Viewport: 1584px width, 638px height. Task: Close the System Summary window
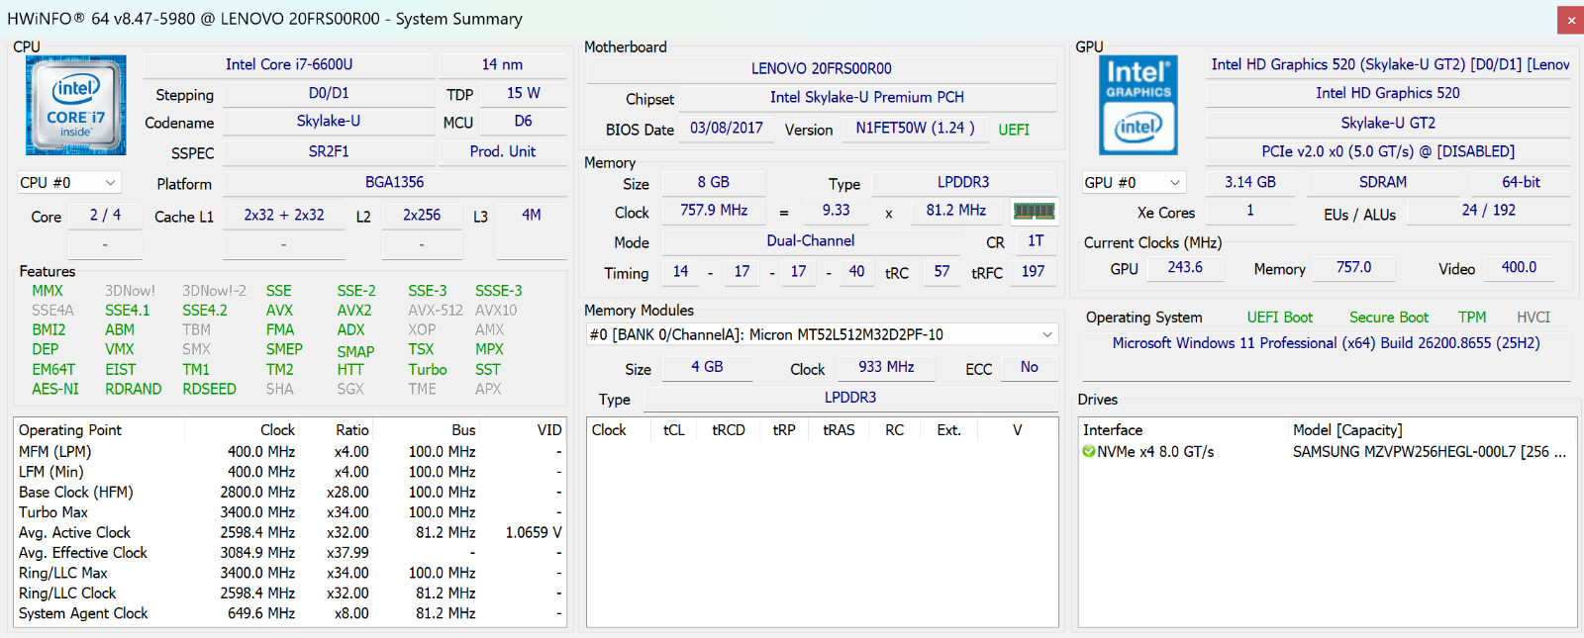[1570, 20]
